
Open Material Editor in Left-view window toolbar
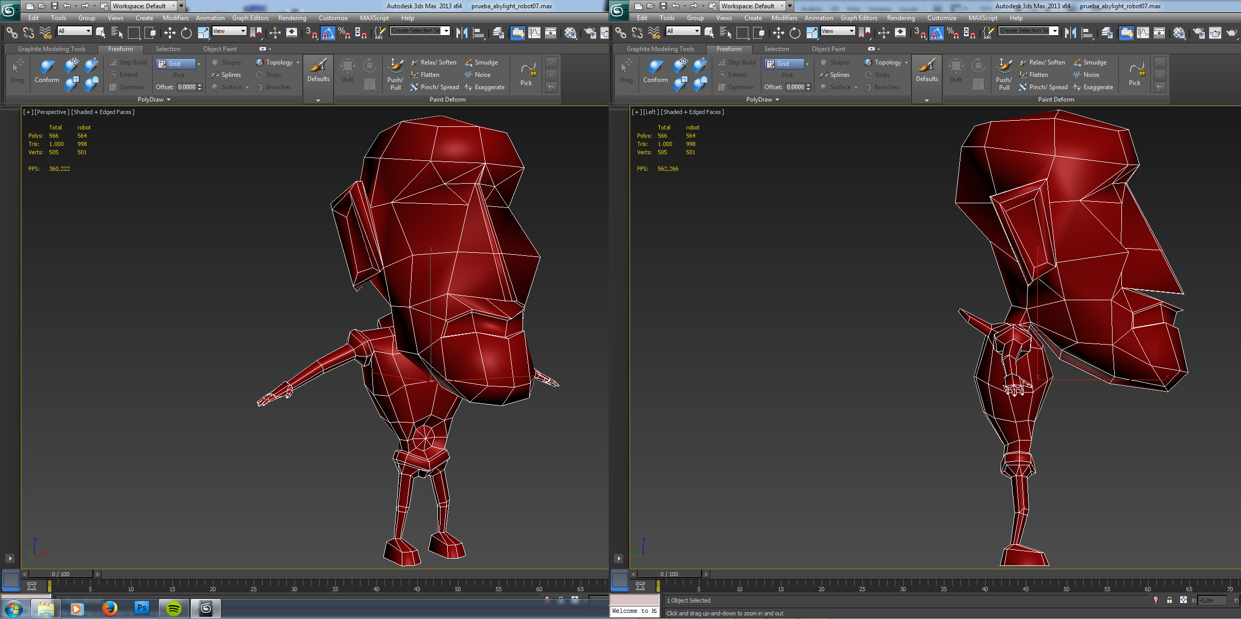coord(1179,33)
